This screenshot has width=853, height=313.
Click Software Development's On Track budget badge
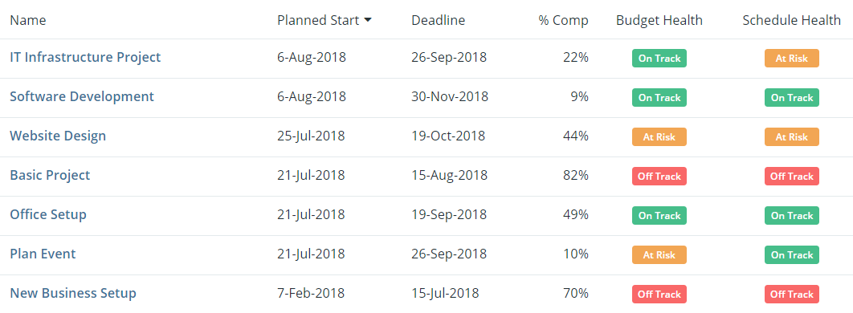[x=659, y=98]
